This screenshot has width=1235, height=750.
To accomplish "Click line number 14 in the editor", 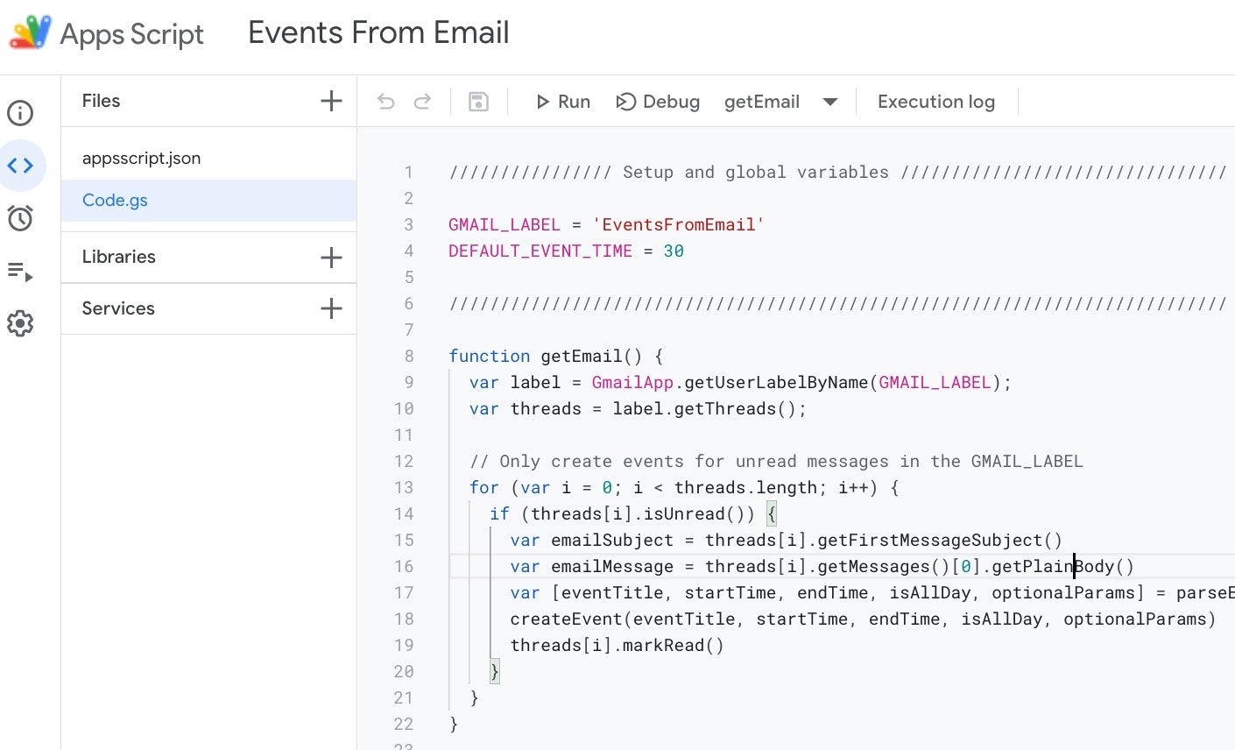I will click(x=404, y=513).
